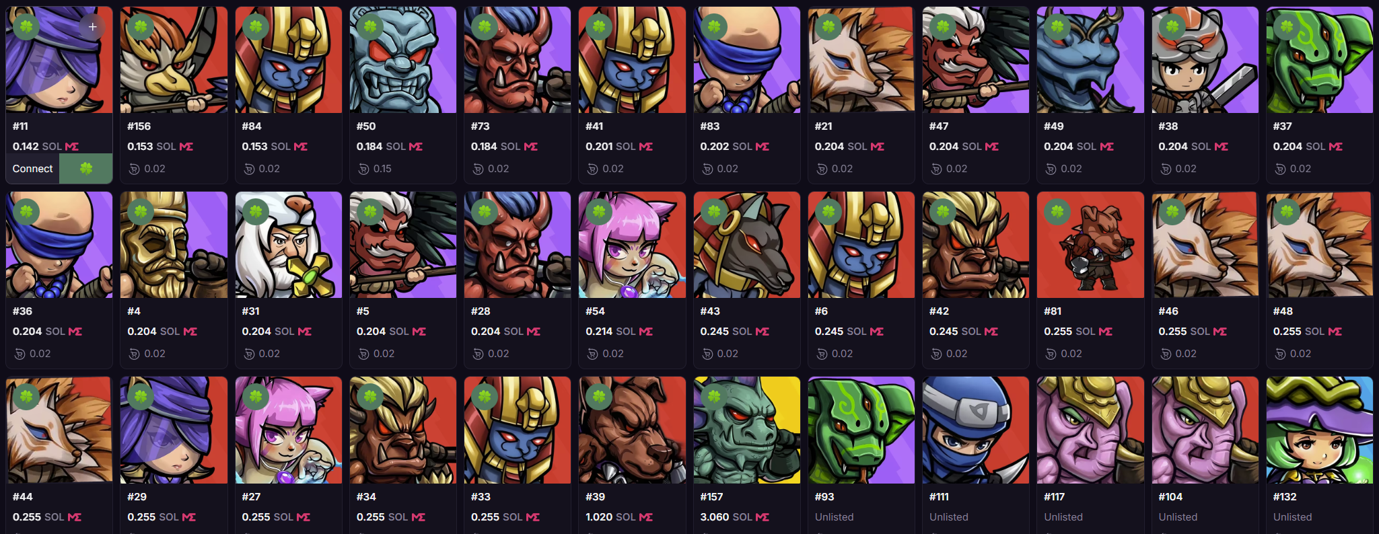Open the Anubis jackal NFT #43 image
The image size is (1379, 534).
point(747,245)
